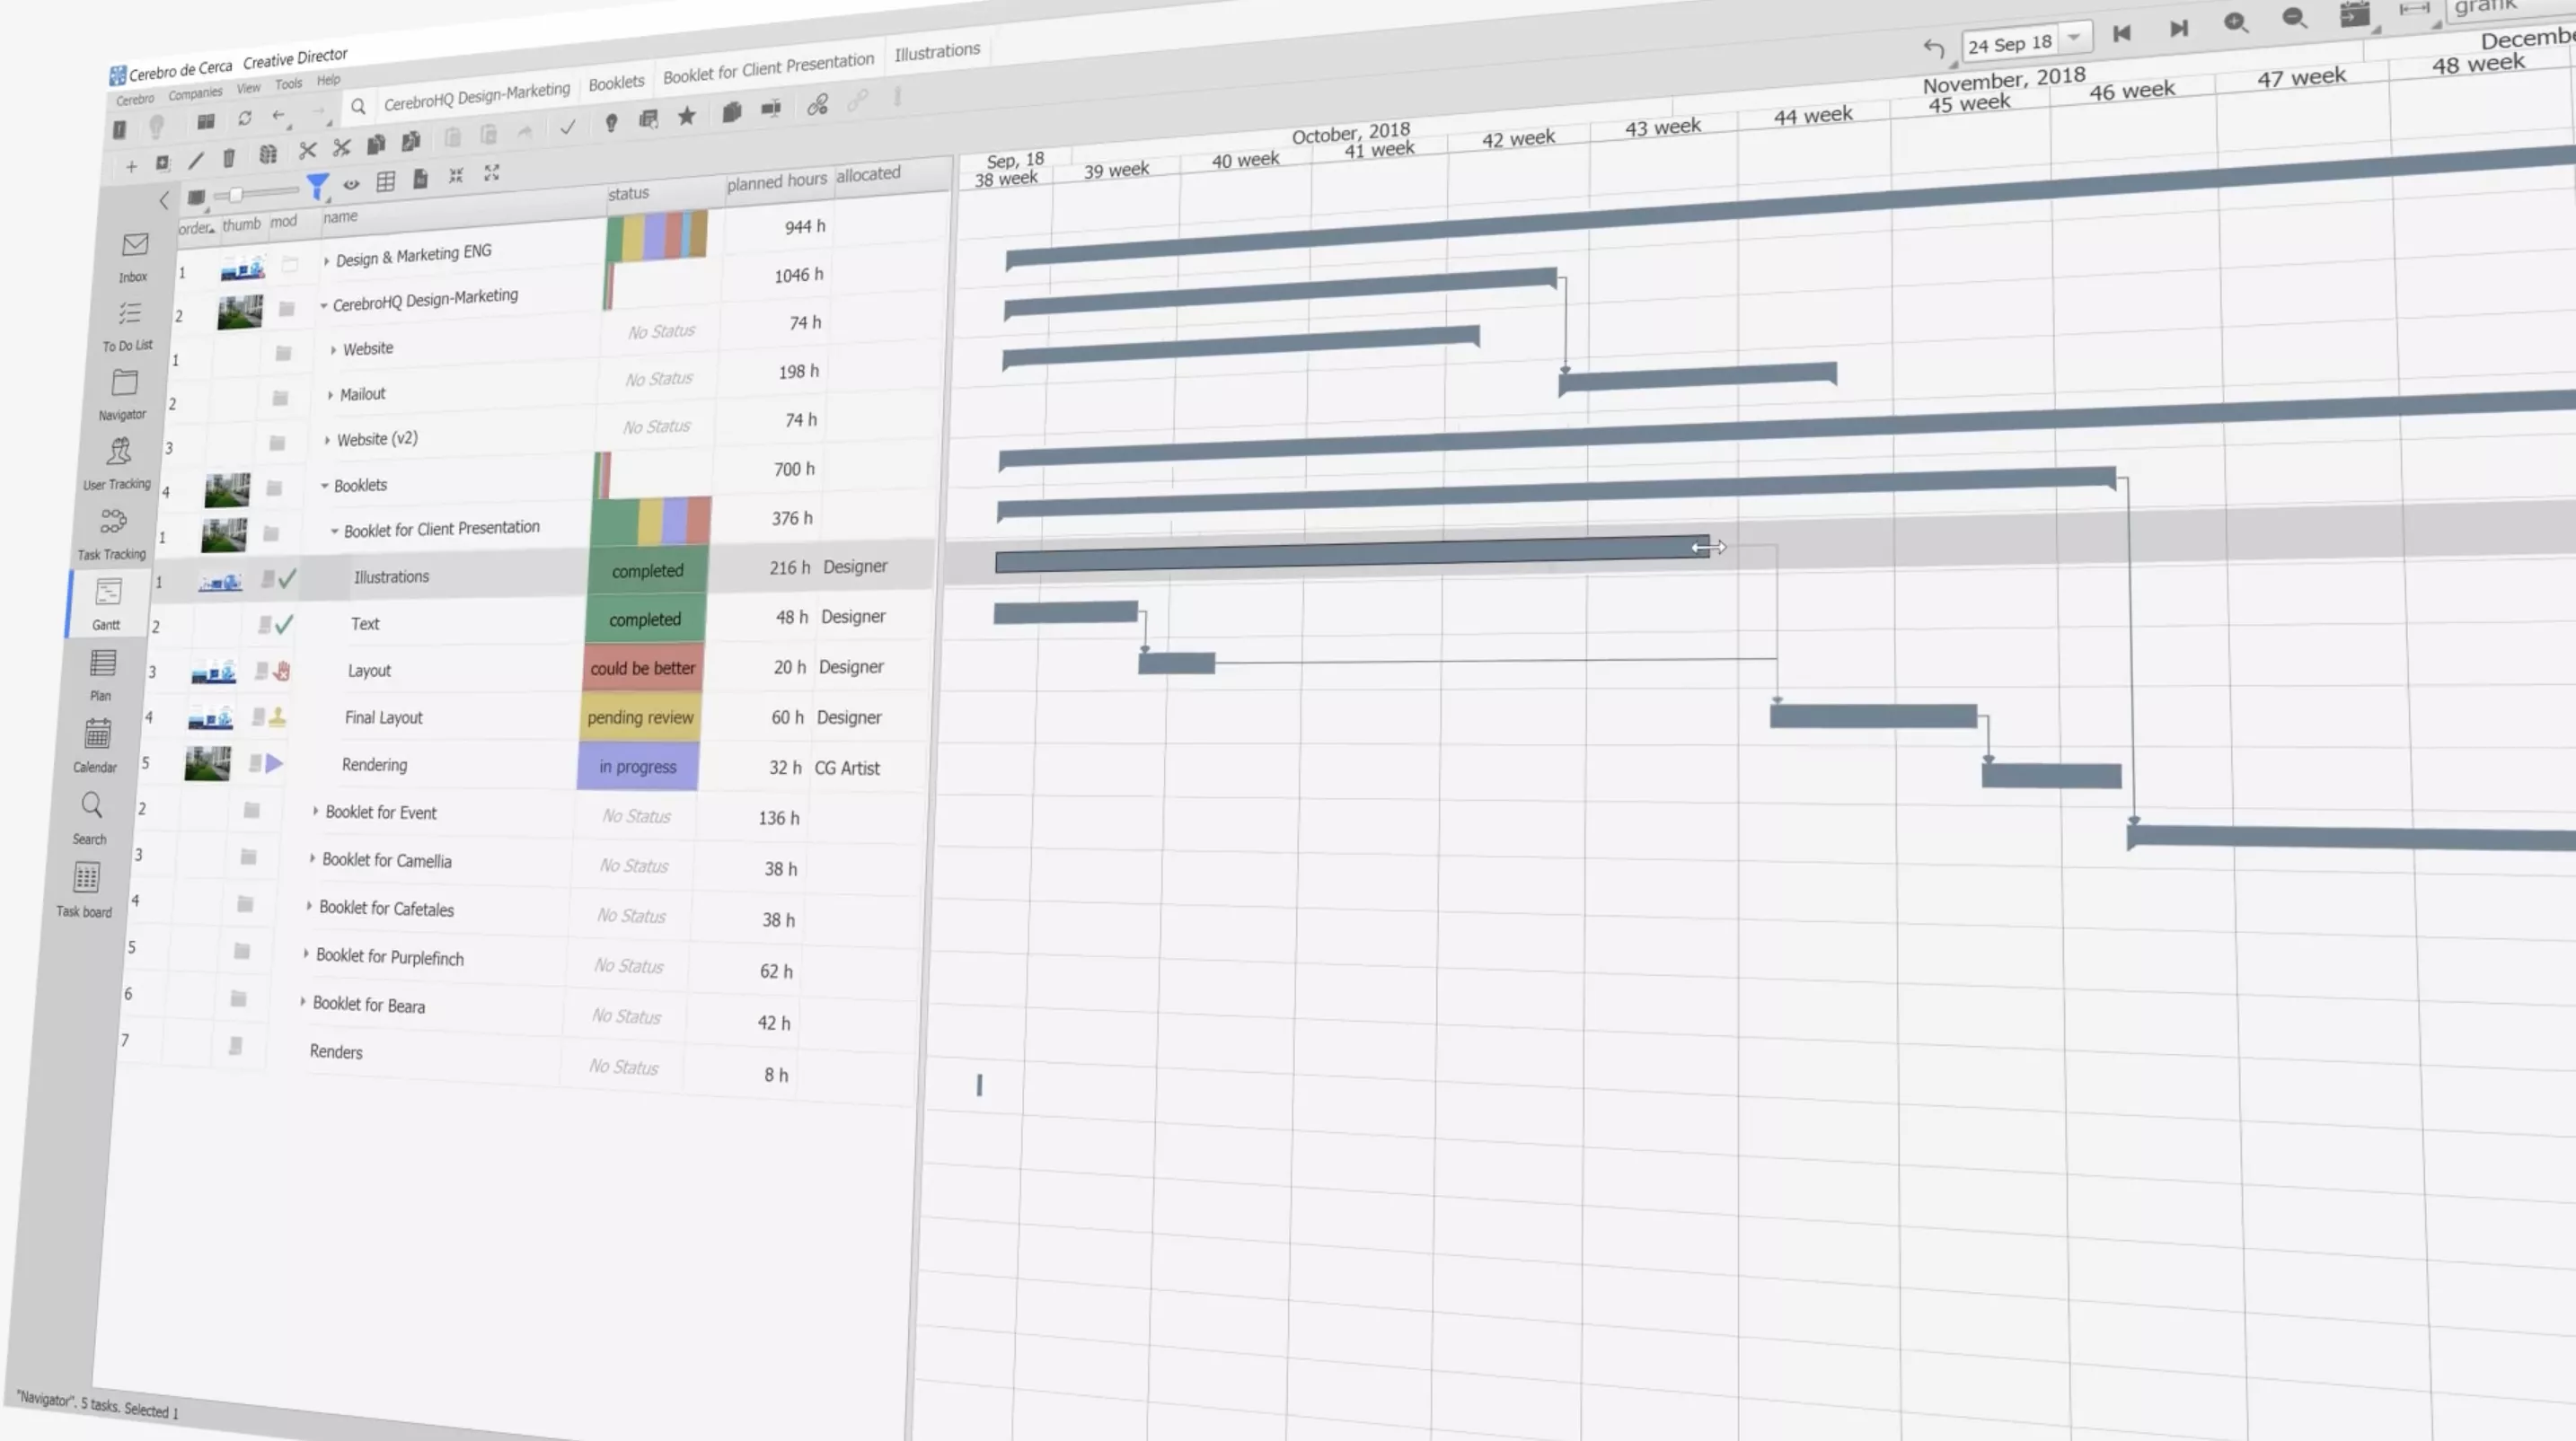Click the link tasks chain icon
The height and width of the screenshot is (1441, 2576).
coord(818,106)
